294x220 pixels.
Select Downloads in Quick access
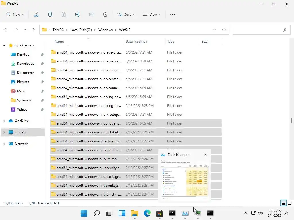25,63
